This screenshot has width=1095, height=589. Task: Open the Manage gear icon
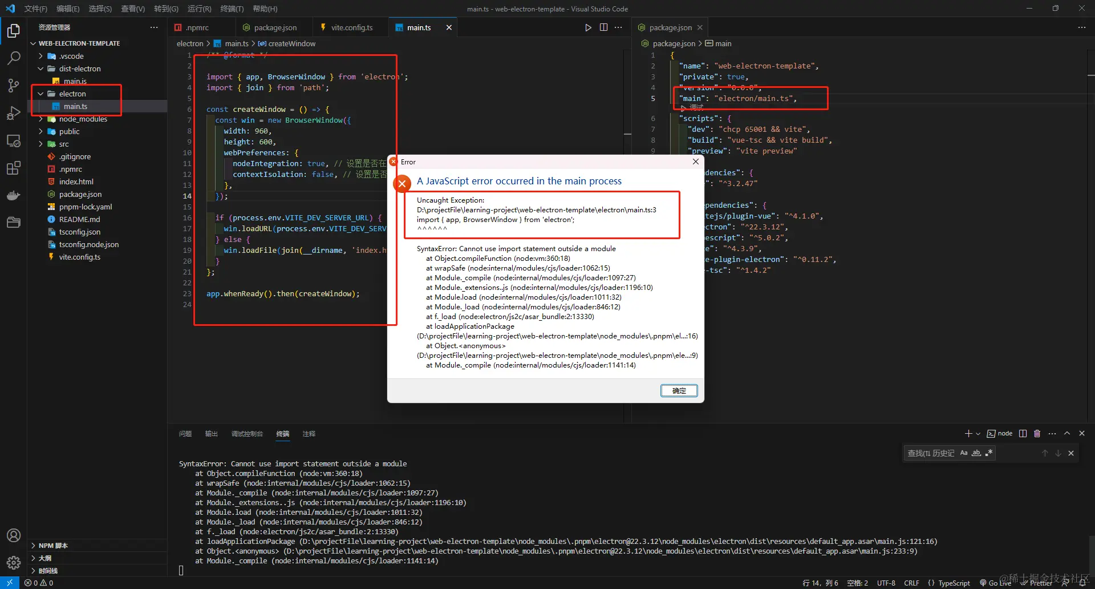(x=13, y=563)
